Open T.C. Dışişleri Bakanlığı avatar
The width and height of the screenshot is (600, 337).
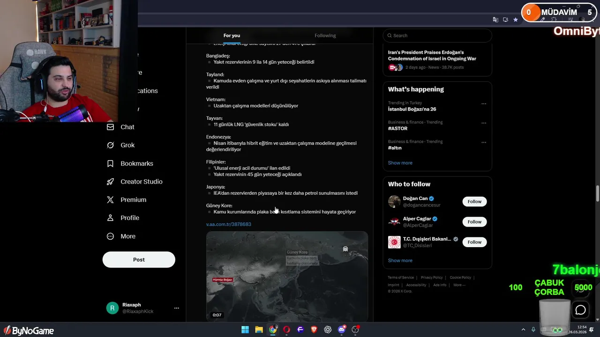click(394, 242)
